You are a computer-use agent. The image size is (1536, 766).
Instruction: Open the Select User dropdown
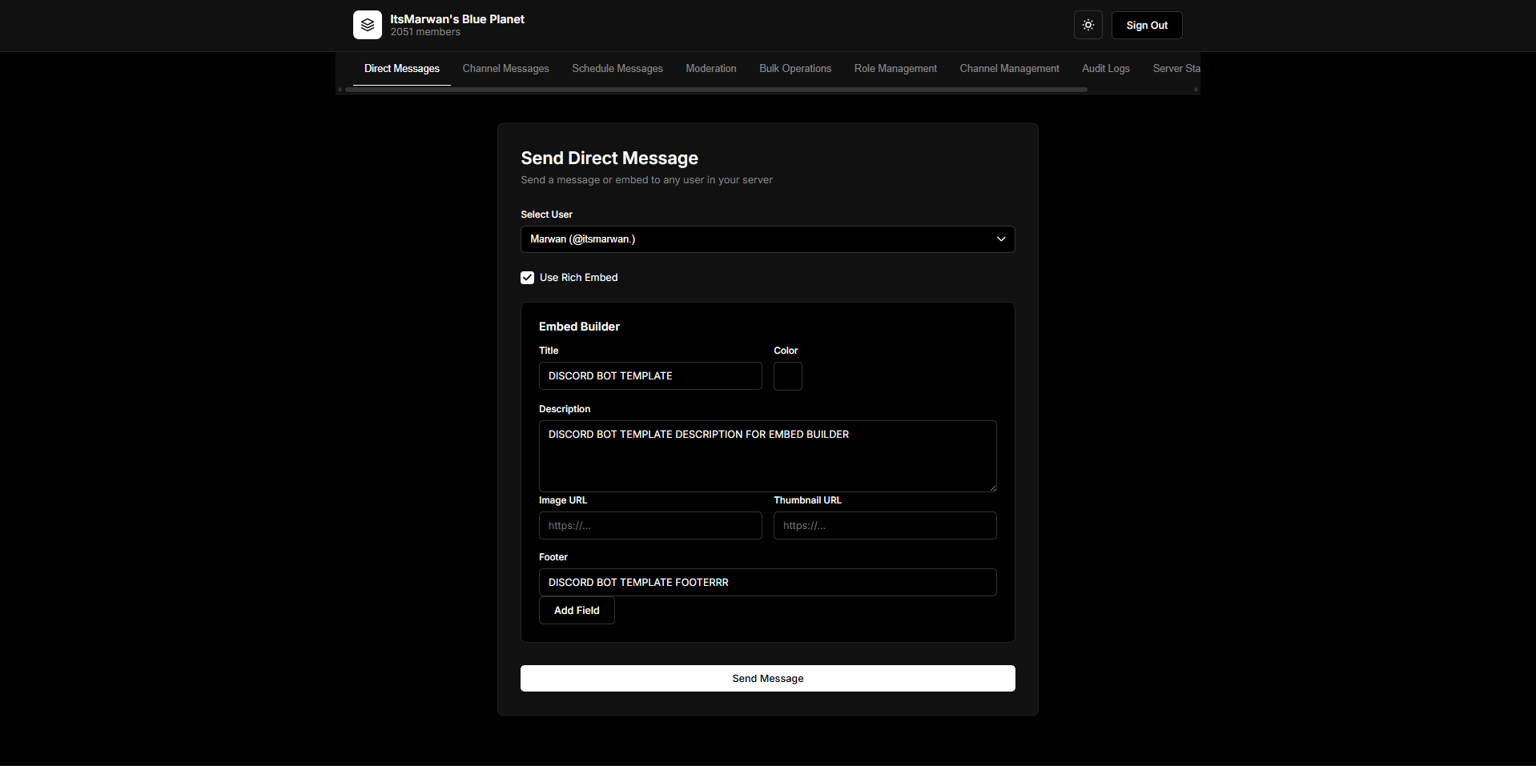[x=767, y=239]
